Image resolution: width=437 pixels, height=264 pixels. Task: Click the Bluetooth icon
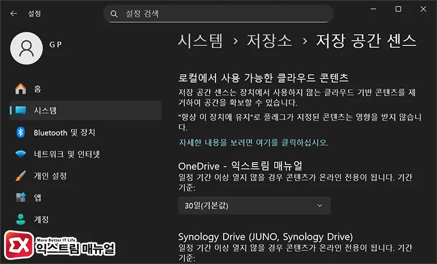(x=20, y=132)
